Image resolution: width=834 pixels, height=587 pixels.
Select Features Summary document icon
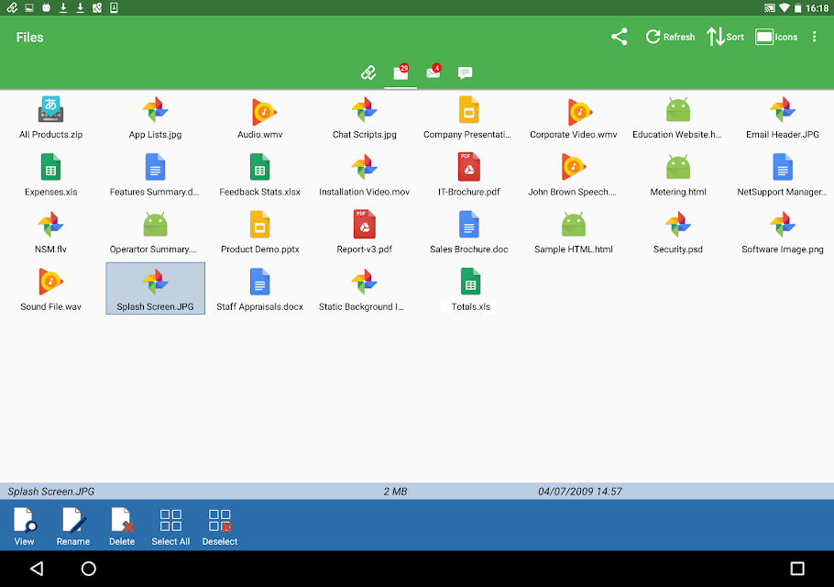pyautogui.click(x=155, y=167)
